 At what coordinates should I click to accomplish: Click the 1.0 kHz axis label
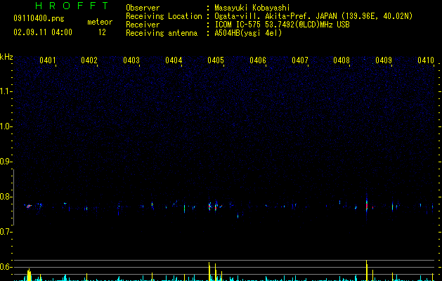point(6,126)
